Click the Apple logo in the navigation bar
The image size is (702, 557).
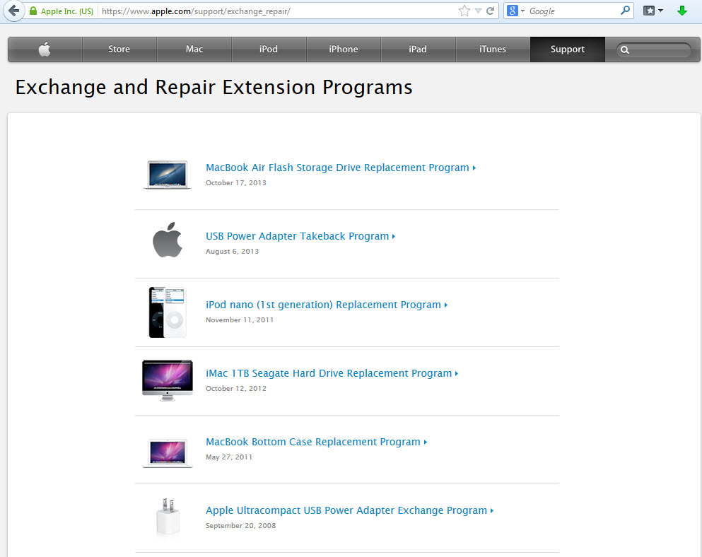point(45,49)
